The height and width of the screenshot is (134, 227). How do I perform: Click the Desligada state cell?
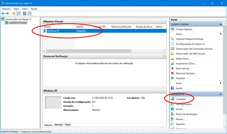81,31
